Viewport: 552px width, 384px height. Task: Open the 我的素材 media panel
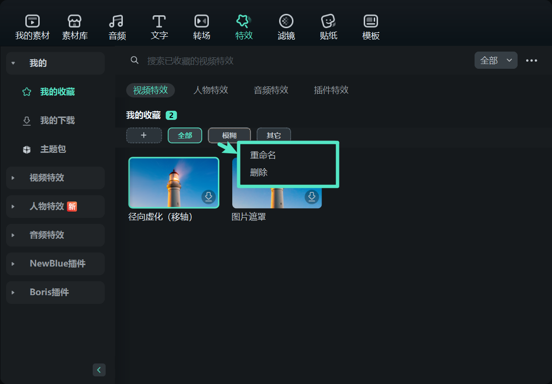(x=32, y=27)
